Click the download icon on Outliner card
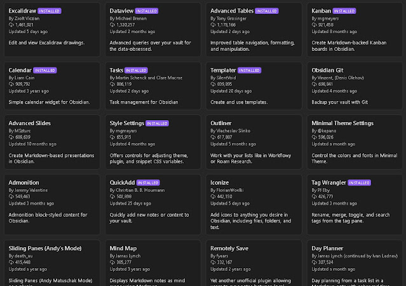This screenshot has width=406, height=286. point(213,137)
